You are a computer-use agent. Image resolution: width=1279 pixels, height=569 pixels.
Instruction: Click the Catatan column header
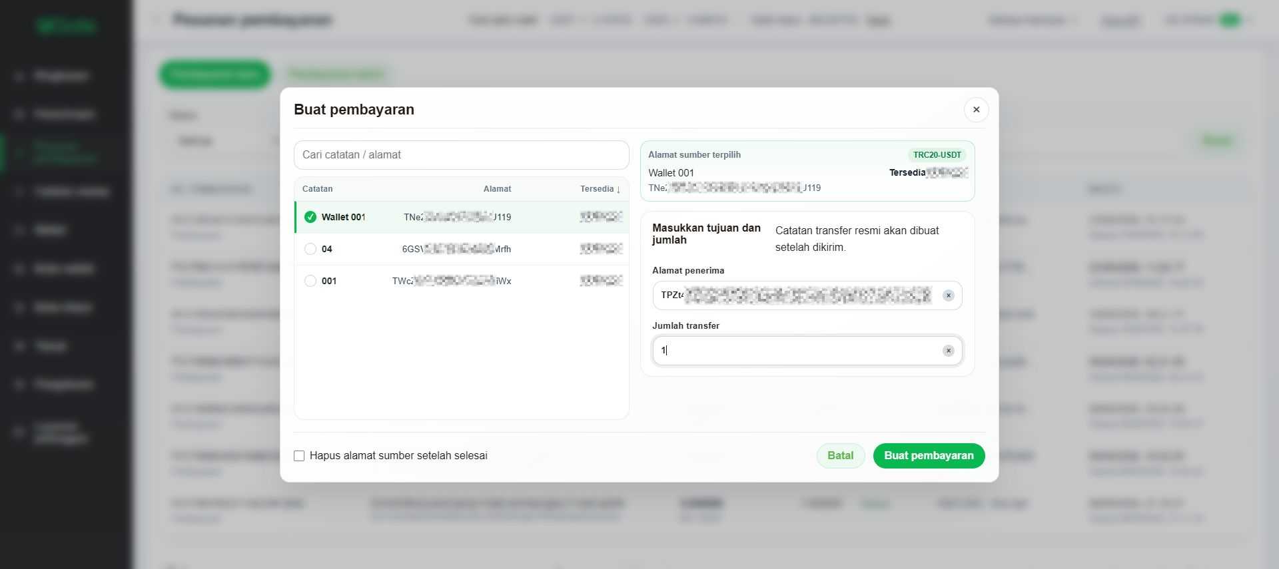tap(317, 189)
